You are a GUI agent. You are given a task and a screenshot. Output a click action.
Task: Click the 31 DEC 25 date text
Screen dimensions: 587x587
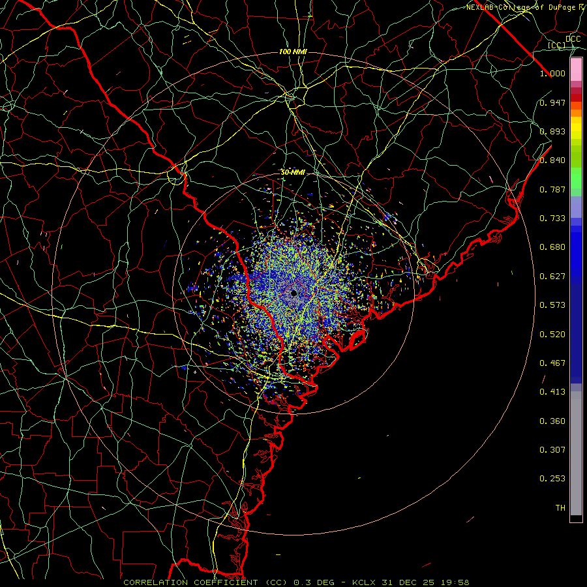[408, 582]
